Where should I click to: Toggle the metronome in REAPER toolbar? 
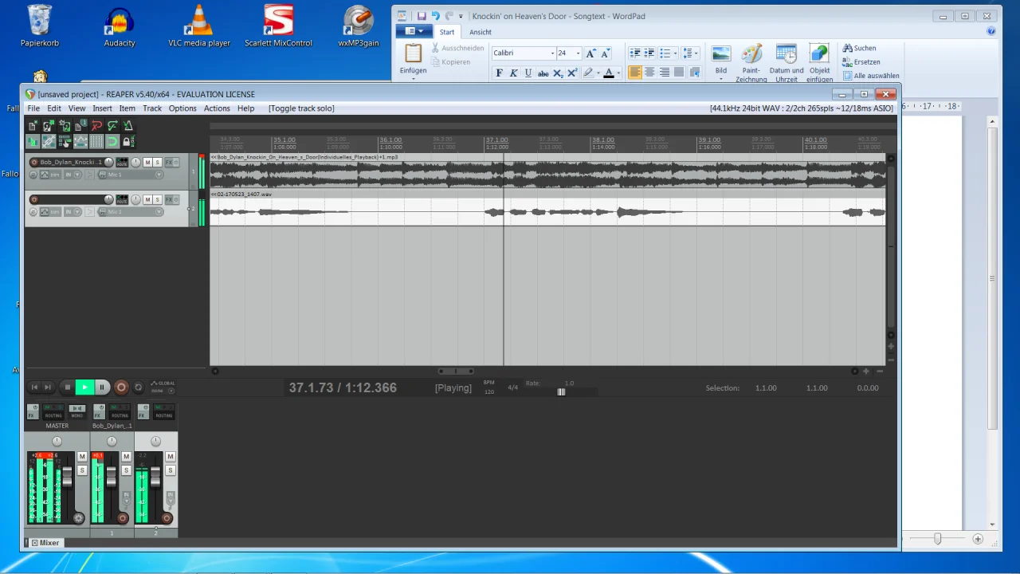[128, 126]
